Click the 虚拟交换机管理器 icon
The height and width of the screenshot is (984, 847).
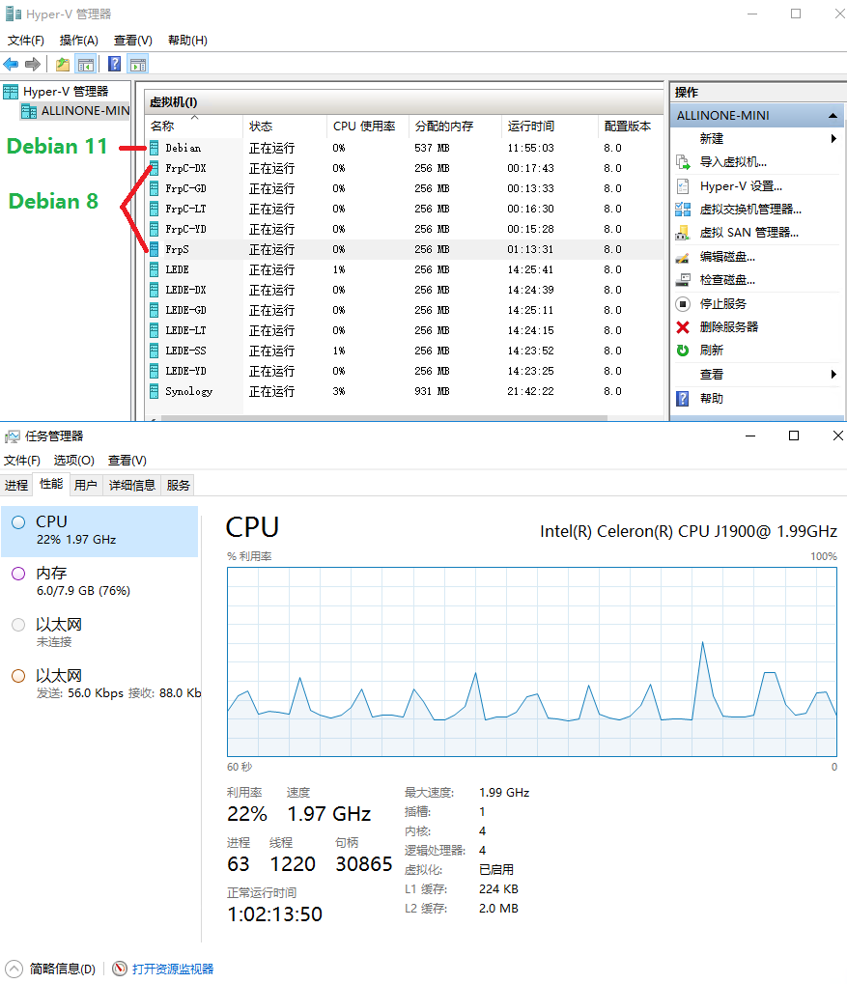[683, 210]
